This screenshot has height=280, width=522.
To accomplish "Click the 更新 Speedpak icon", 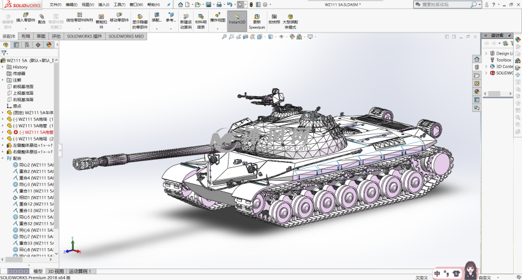I will 256,21.
